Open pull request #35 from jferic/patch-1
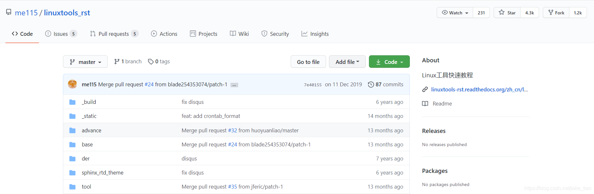Image resolution: width=594 pixels, height=194 pixels. 232,187
